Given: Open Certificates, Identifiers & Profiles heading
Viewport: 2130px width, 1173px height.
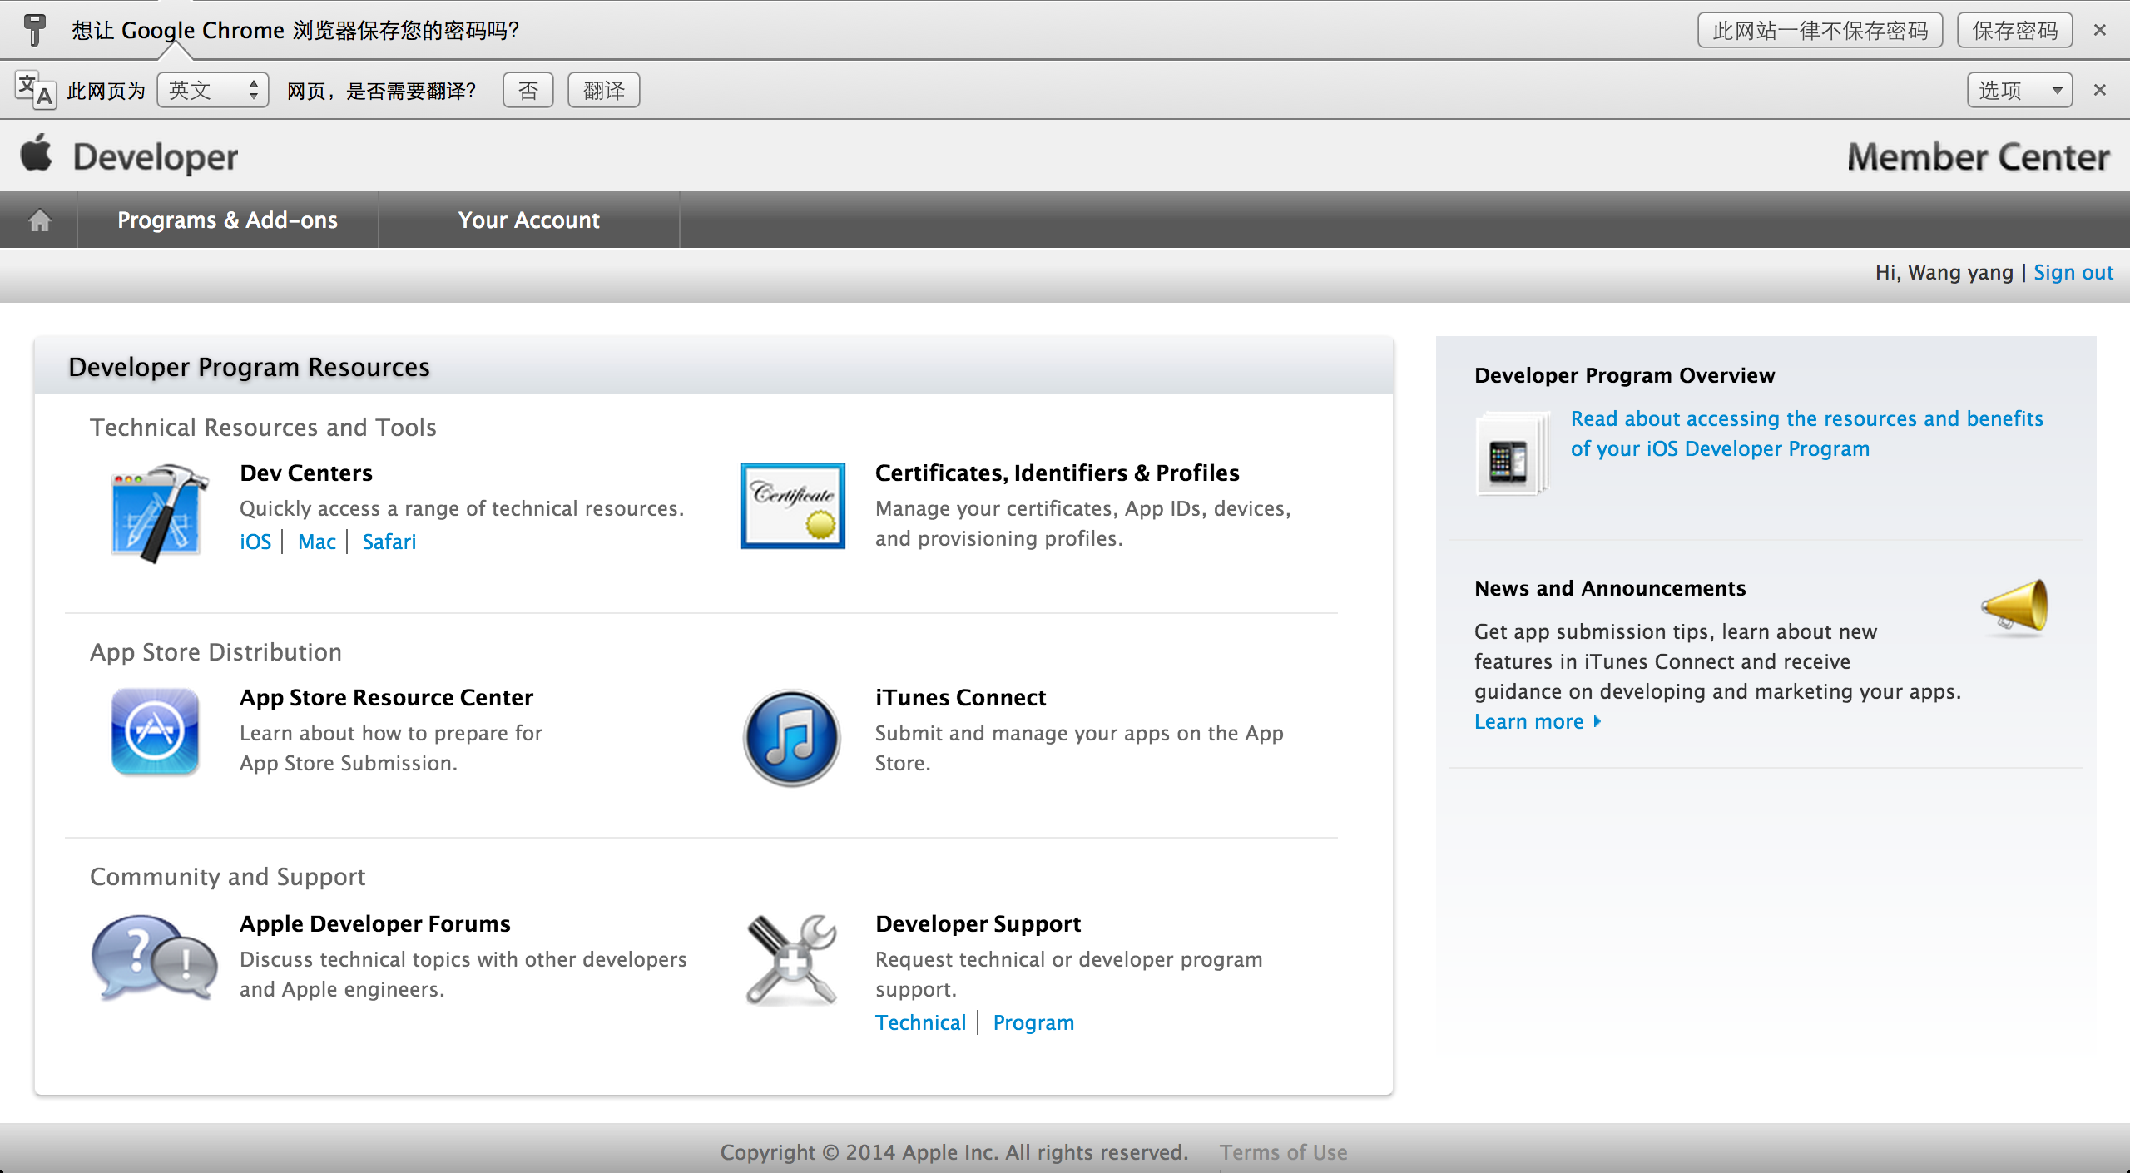Looking at the screenshot, I should click(1058, 473).
